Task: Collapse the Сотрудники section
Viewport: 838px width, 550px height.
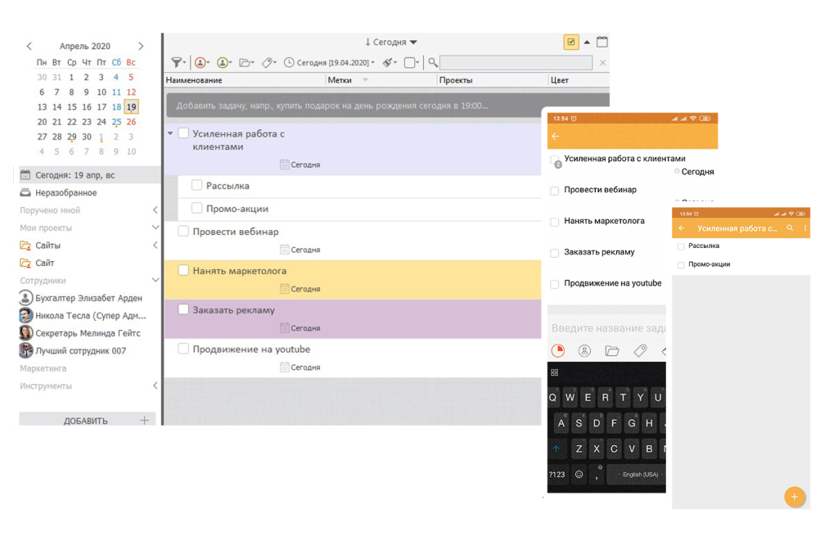Action: 155,280
